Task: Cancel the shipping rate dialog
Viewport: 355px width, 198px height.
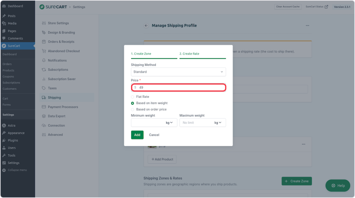Action: pyautogui.click(x=154, y=135)
